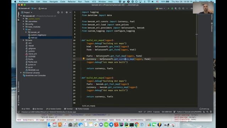Screen dimensions: 227x128
Task: Open the Project view dropdown
Action: click(27, 12)
